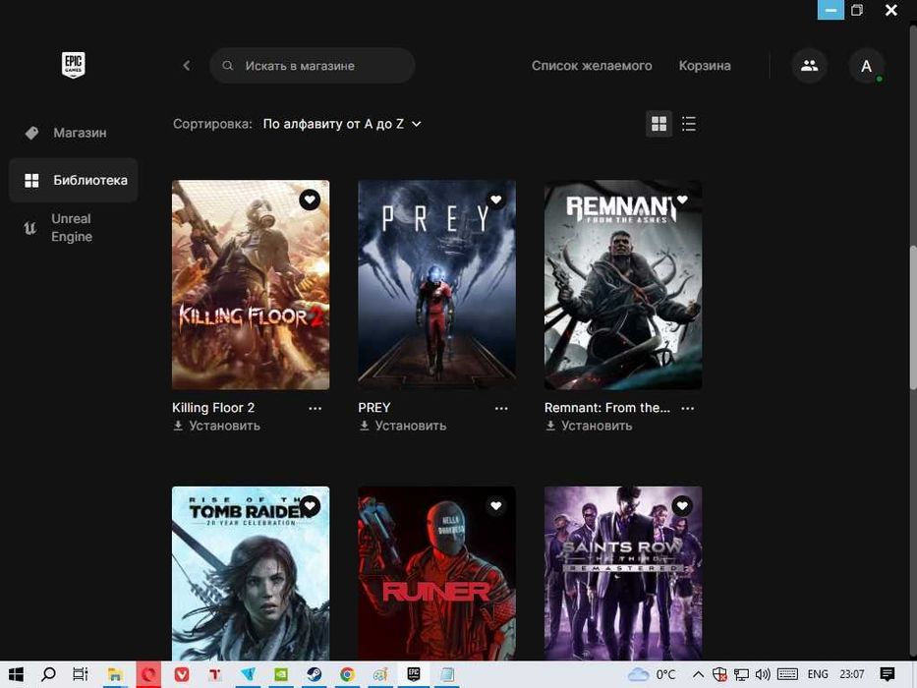The image size is (917, 688).
Task: Click the Unreal Engine logo icon
Action: [x=29, y=228]
